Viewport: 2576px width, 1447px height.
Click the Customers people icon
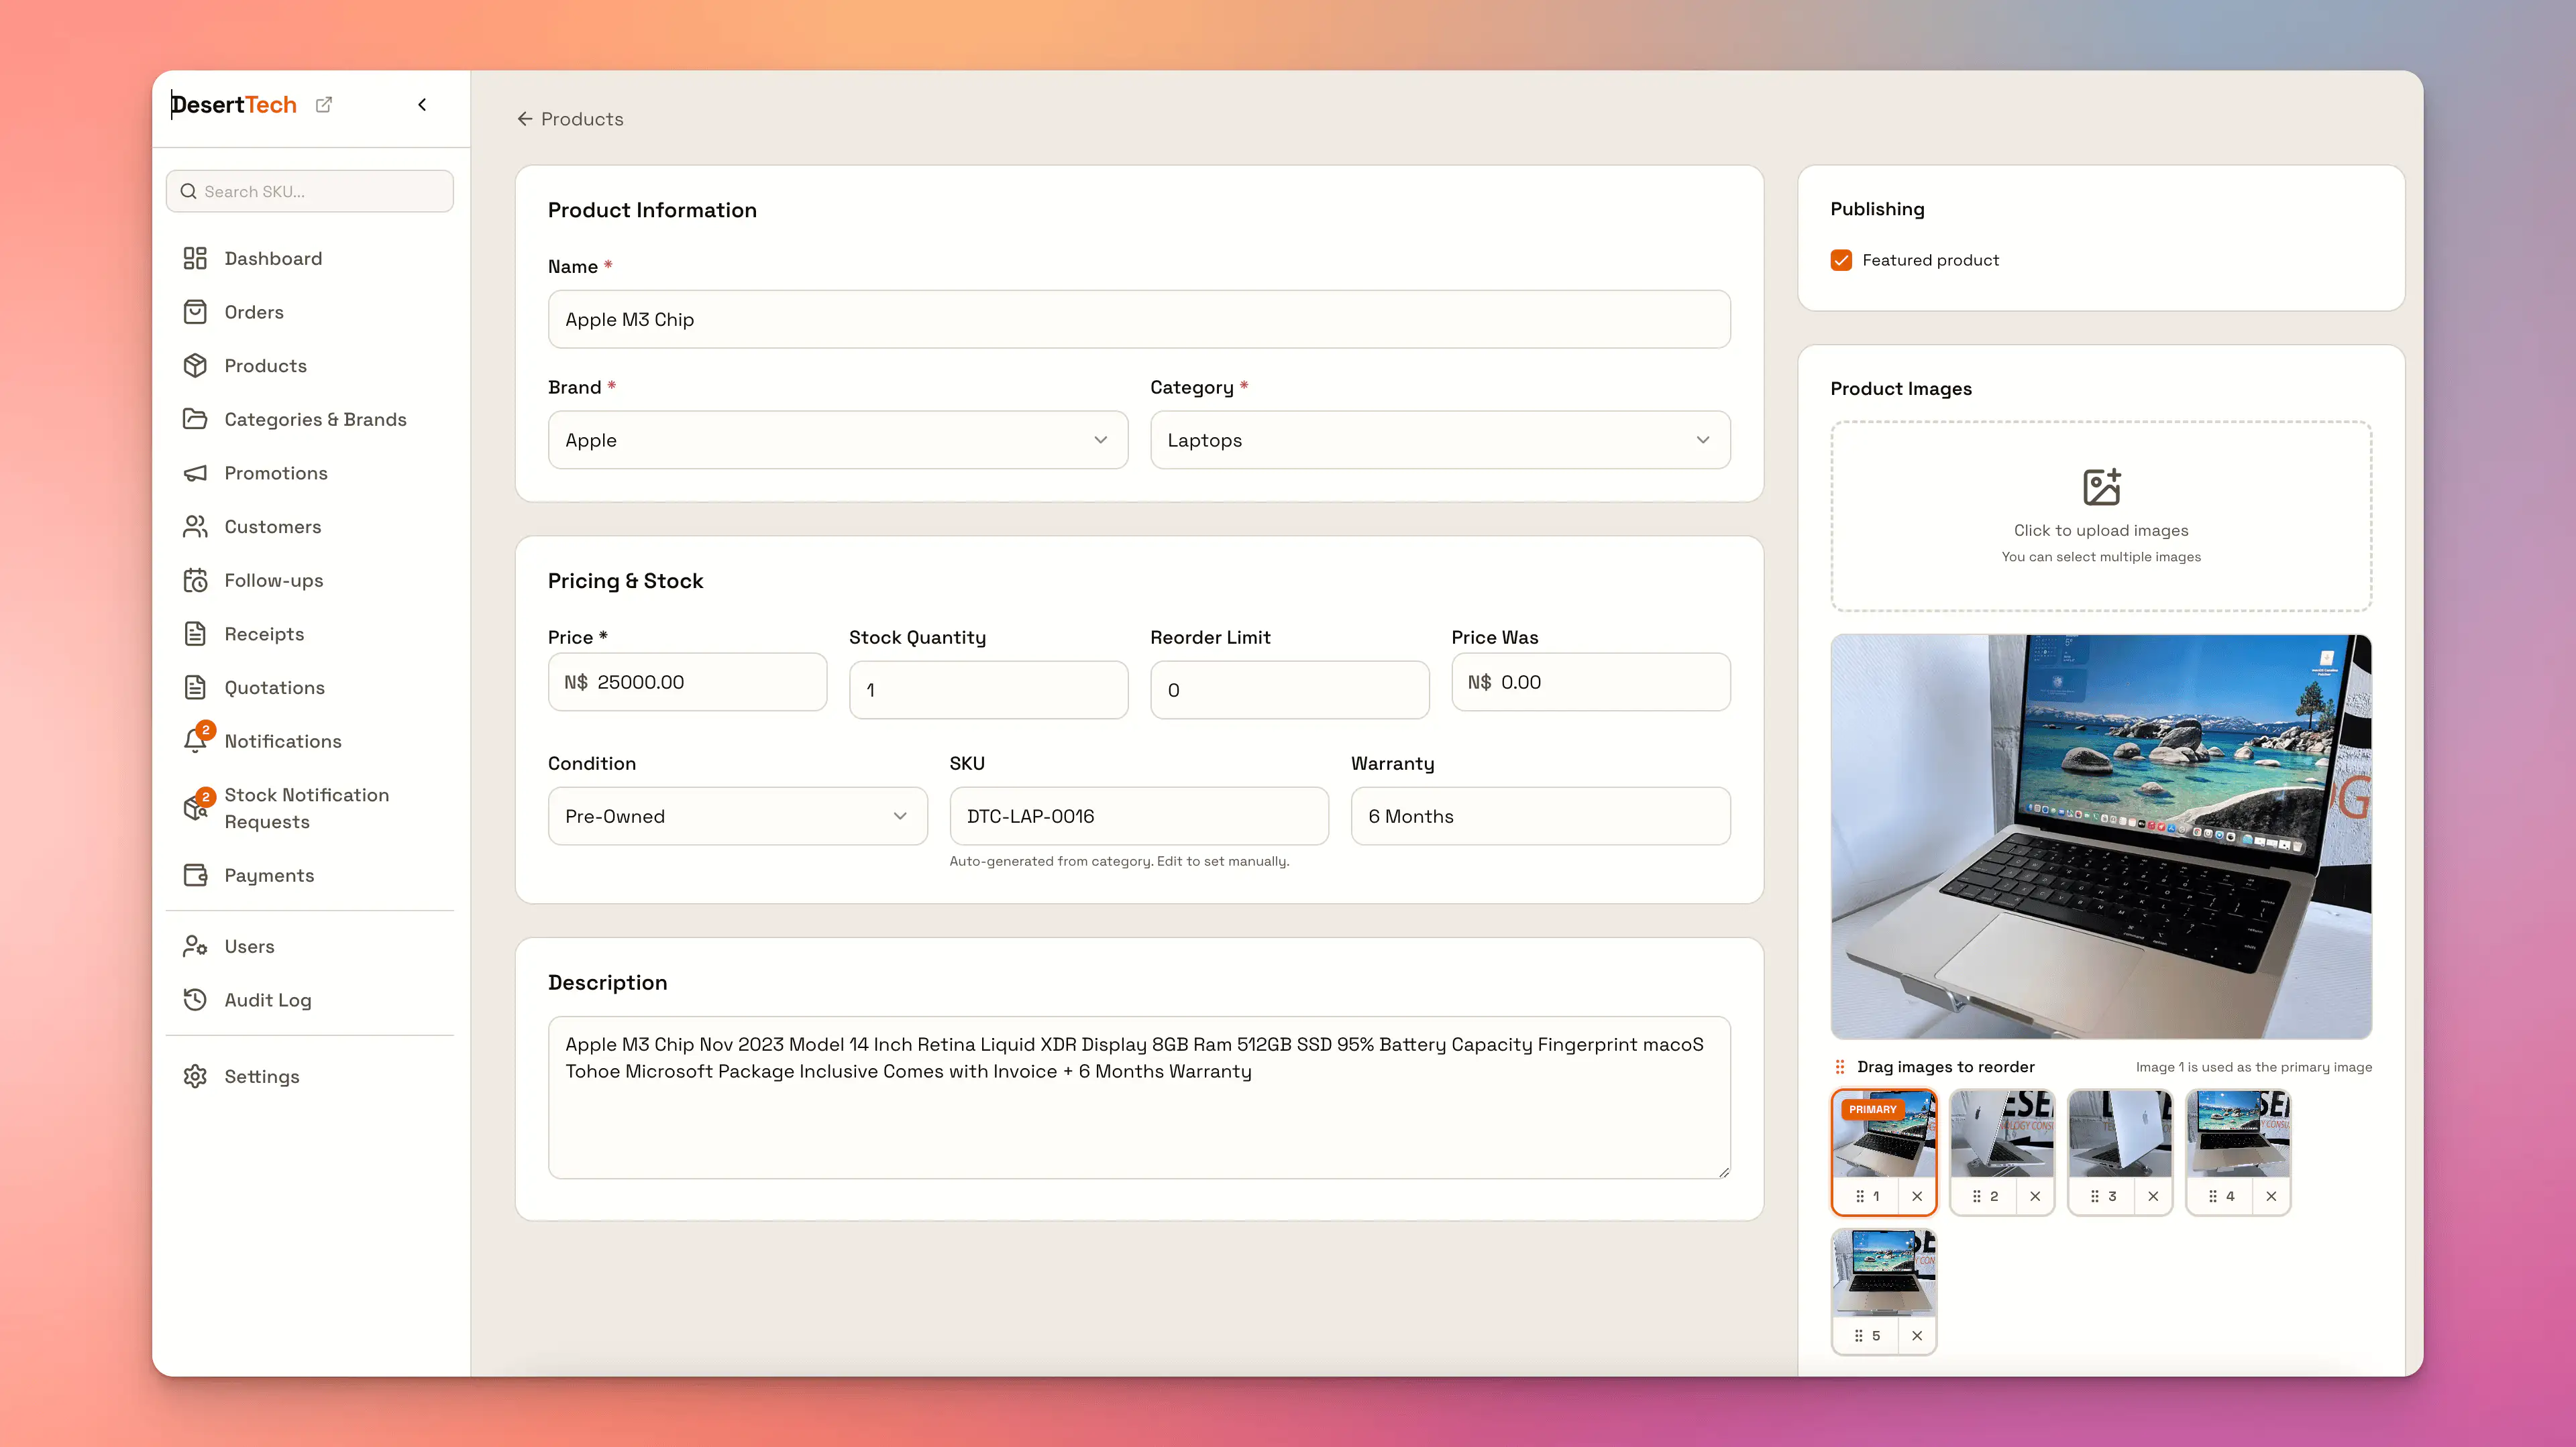[195, 526]
